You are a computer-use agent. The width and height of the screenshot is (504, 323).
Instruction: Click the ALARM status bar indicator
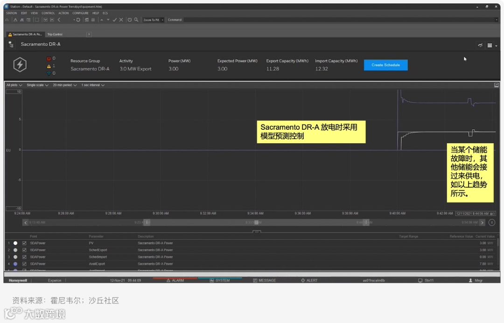point(175,281)
